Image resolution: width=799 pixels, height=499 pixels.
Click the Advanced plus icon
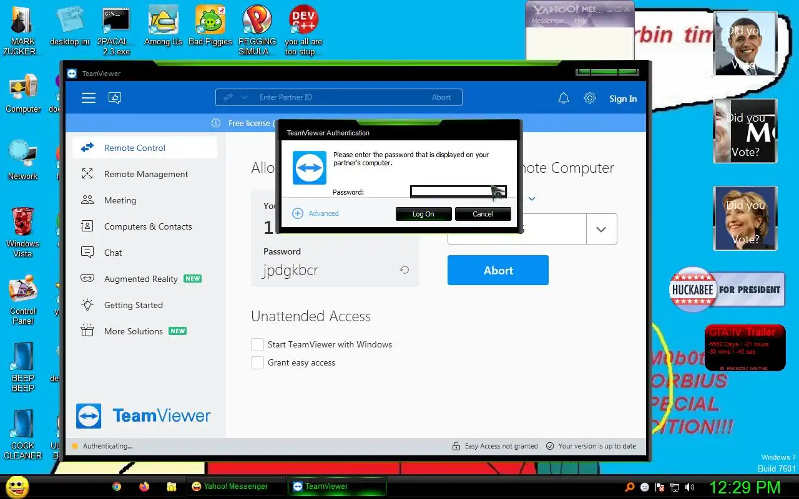coord(298,213)
